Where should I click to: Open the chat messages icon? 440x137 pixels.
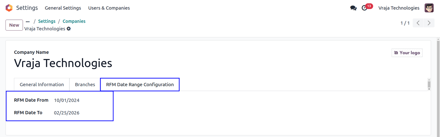click(353, 8)
